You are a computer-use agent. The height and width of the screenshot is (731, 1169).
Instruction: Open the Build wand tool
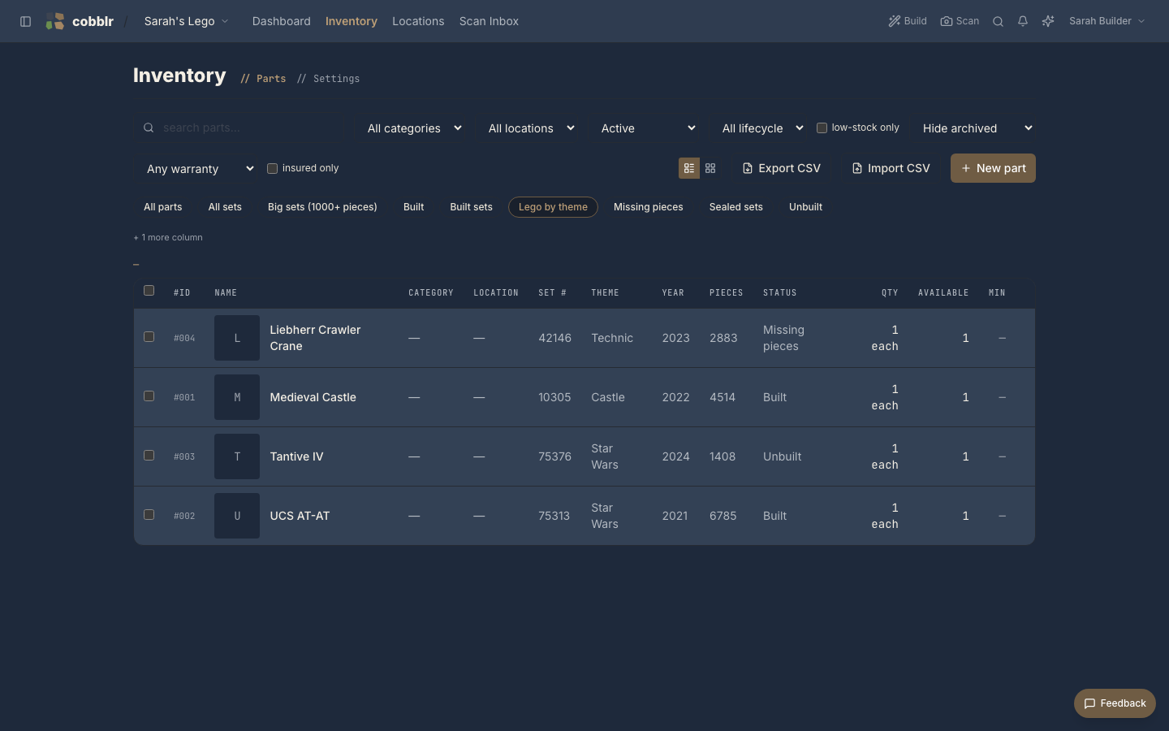[x=908, y=21]
